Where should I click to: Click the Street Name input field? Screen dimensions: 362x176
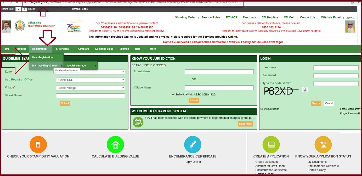point(90,96)
